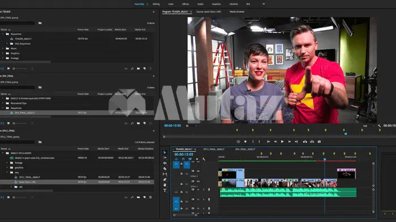This screenshot has height=222, width=396.
Task: Click New Item icon in EP4_FINAL panel
Action: point(145,123)
